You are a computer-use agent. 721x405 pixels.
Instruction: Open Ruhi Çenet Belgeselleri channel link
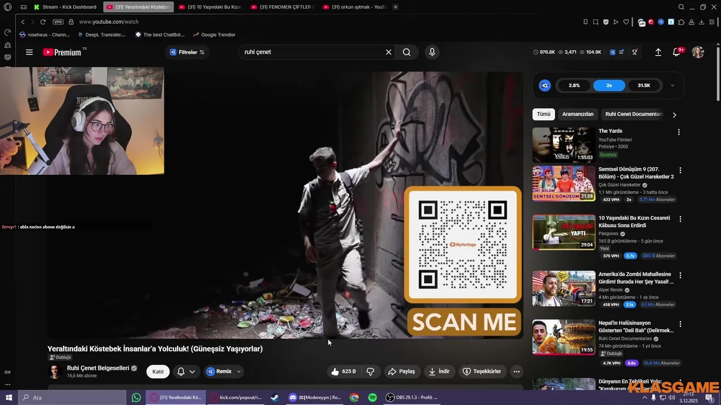[x=98, y=368]
